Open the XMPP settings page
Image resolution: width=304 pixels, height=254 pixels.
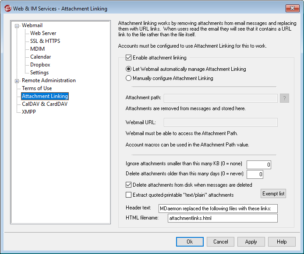point(29,112)
